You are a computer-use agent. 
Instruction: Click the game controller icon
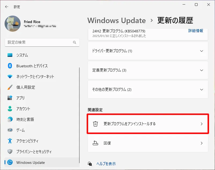point(10,130)
